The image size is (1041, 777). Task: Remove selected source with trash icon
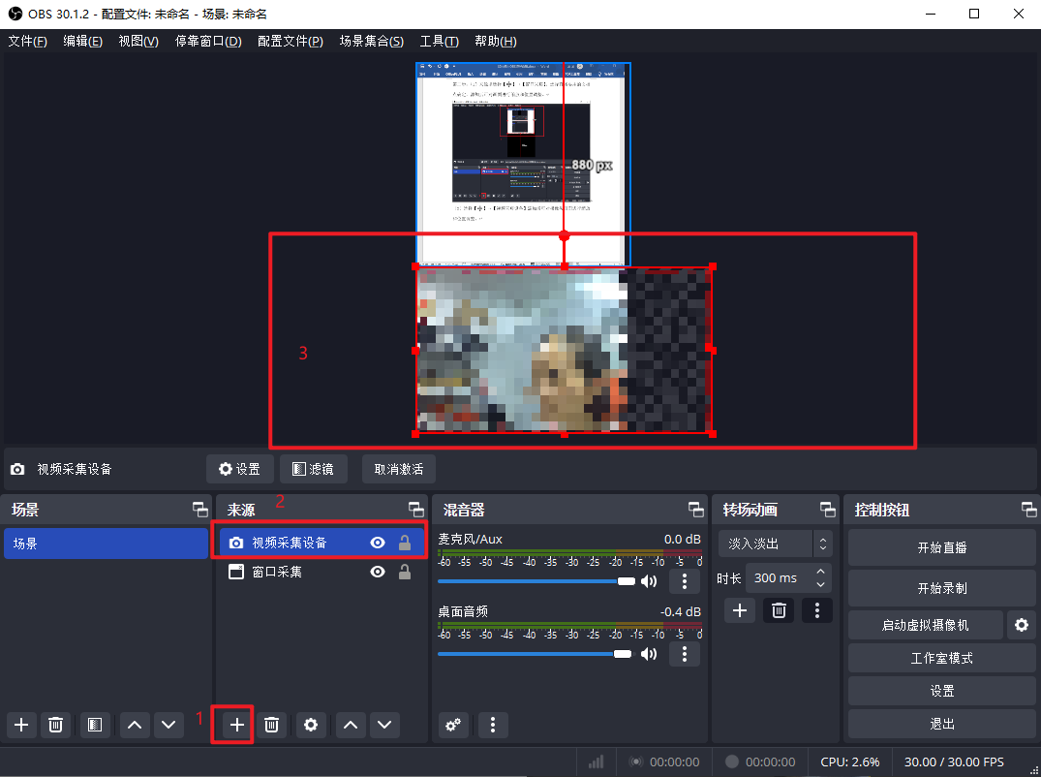pyautogui.click(x=272, y=725)
